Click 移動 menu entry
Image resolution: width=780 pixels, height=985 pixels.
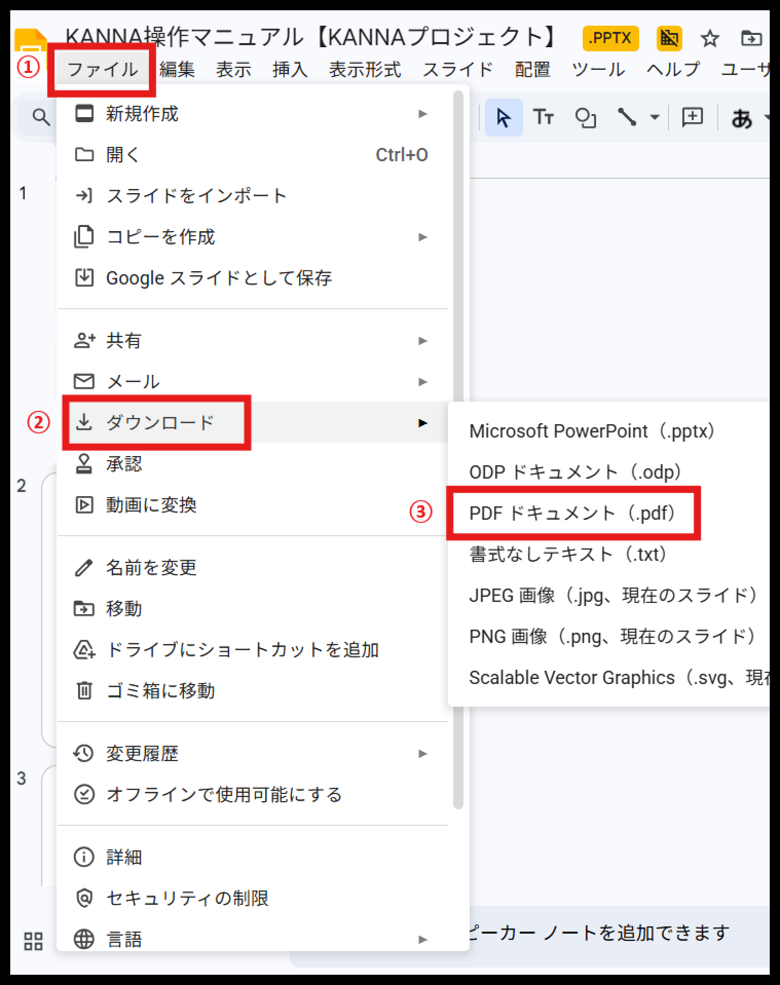tap(252, 609)
